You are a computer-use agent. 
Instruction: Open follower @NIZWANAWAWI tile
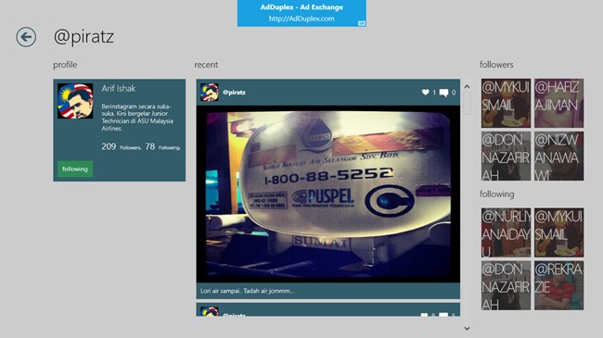(x=558, y=156)
